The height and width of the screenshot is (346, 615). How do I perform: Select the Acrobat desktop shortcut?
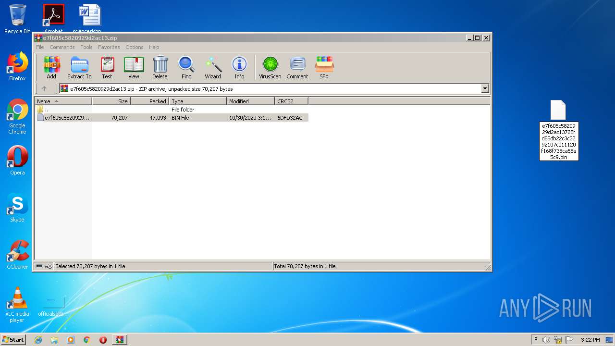[x=53, y=18]
